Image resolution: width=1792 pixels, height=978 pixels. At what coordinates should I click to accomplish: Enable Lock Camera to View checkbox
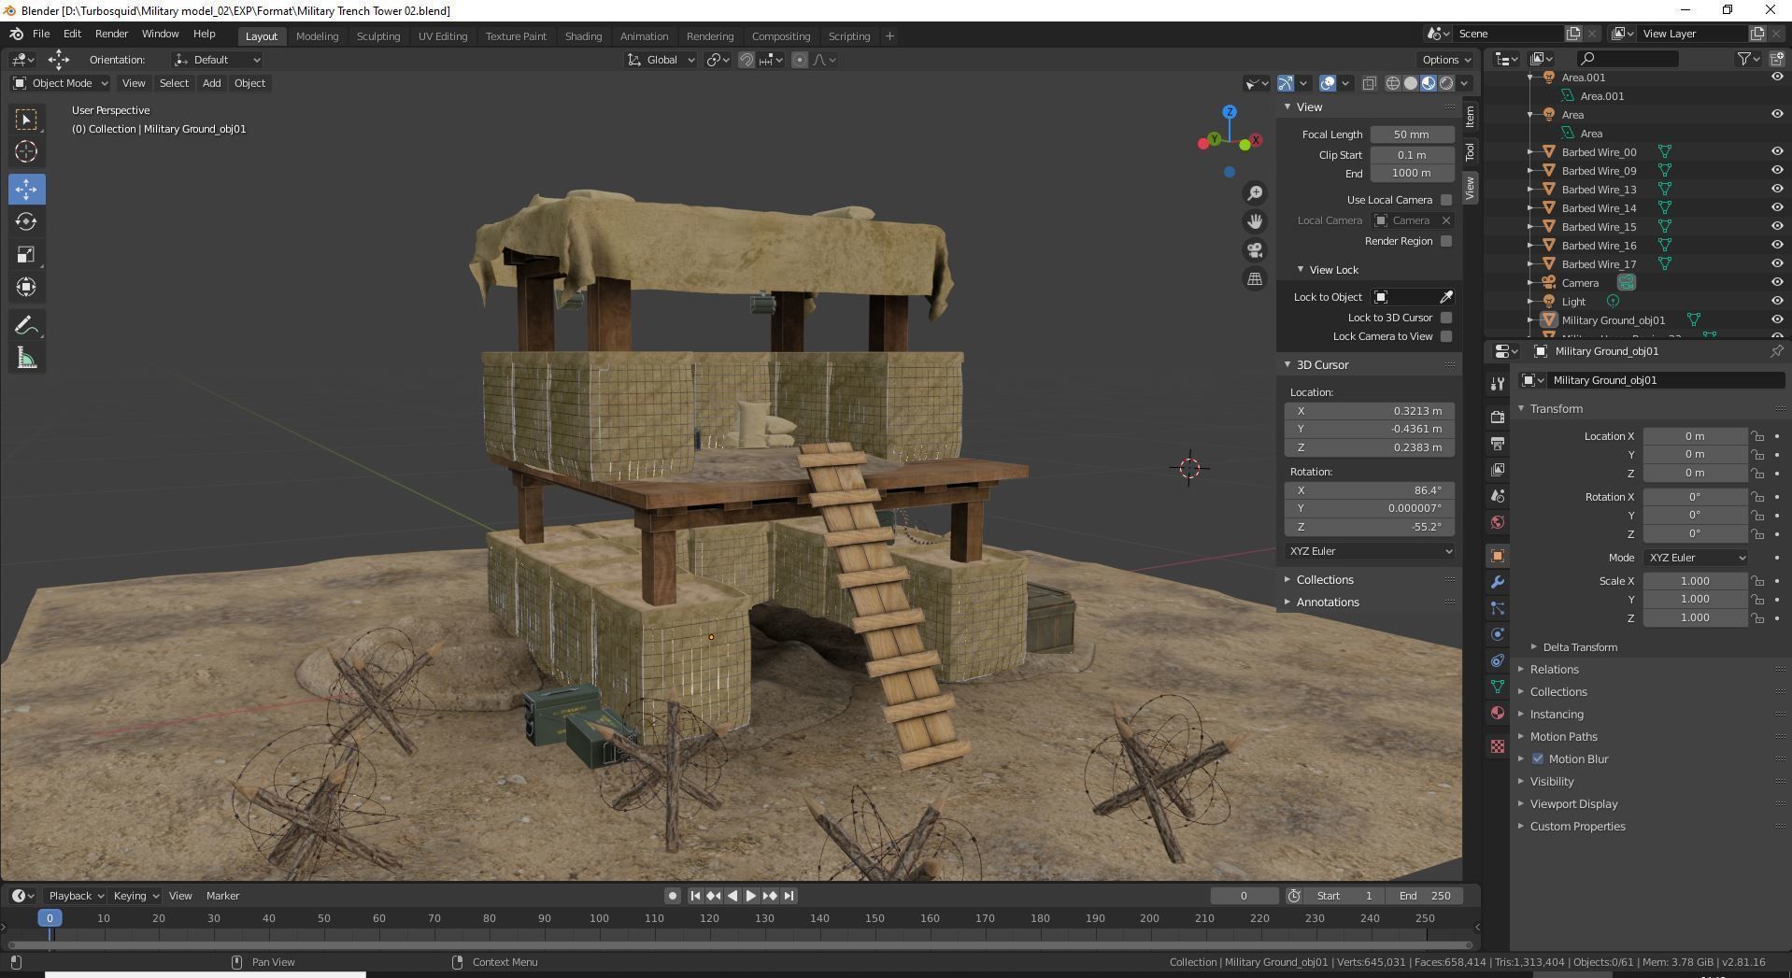pyautogui.click(x=1446, y=336)
